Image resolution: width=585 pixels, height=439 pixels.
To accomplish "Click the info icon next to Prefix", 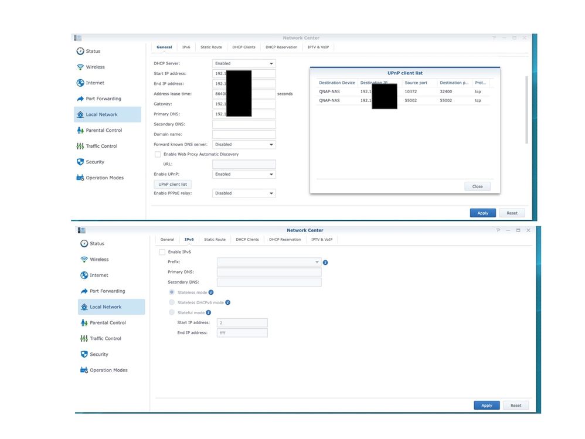I will (x=325, y=262).
